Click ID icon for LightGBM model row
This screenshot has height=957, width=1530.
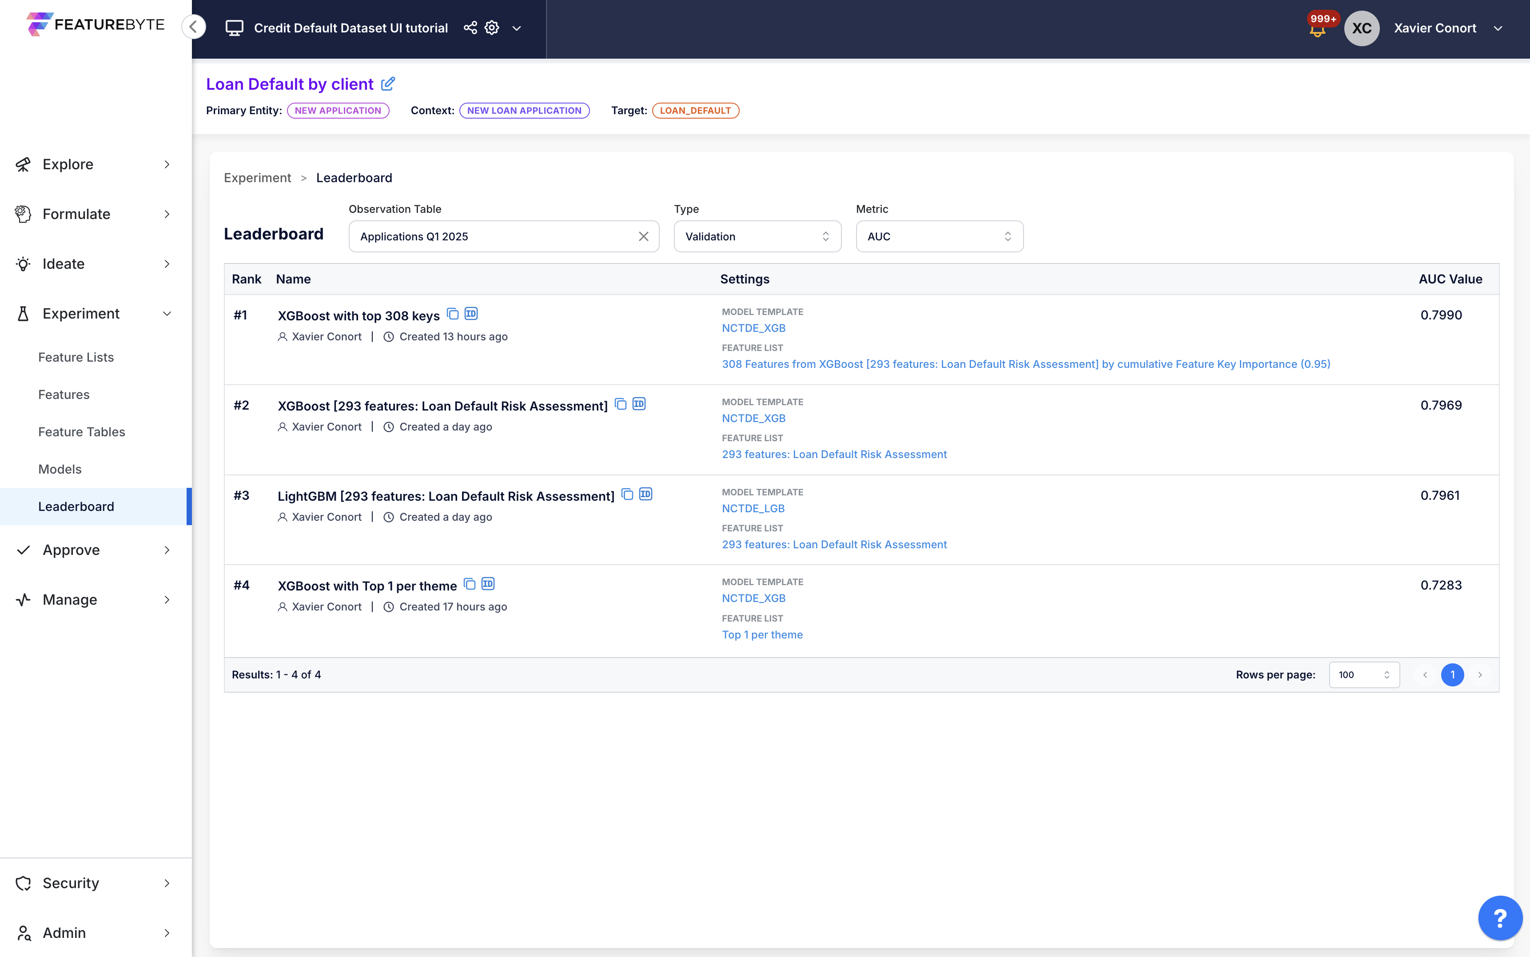645,494
